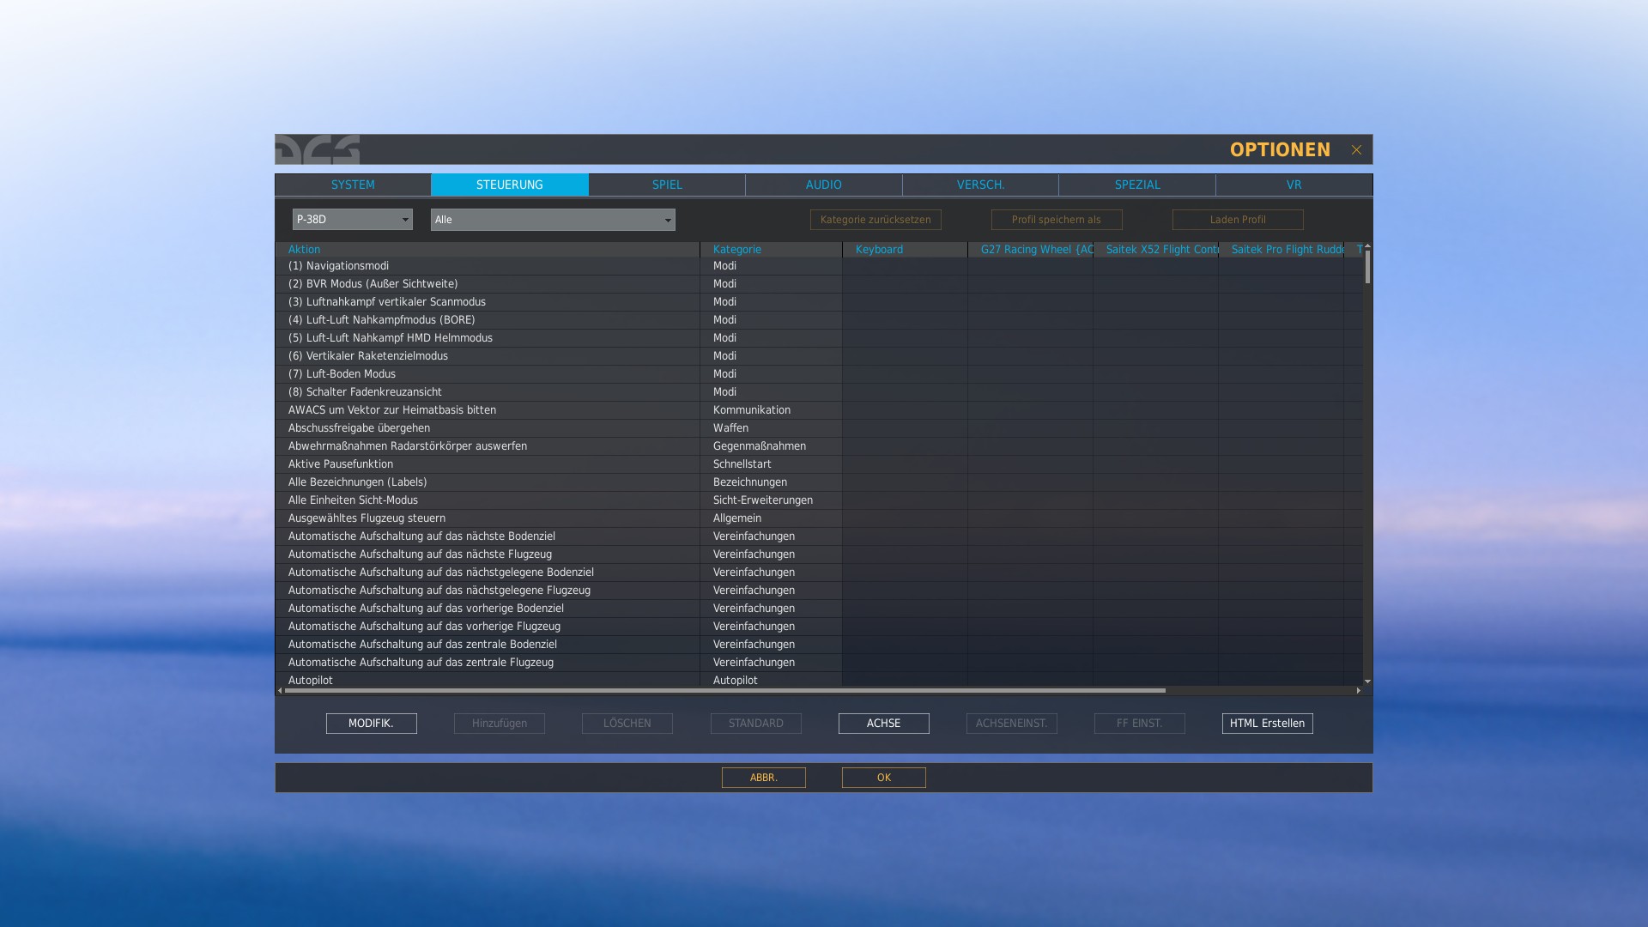Click the horizontal scrollbar thumb under the list
Viewport: 1648px width, 927px height.
(x=724, y=690)
